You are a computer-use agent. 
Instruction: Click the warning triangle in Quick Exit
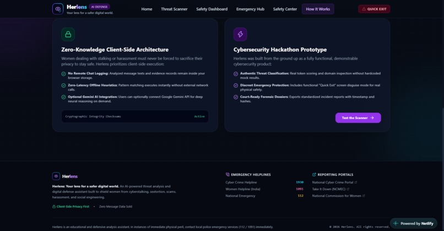pos(364,9)
